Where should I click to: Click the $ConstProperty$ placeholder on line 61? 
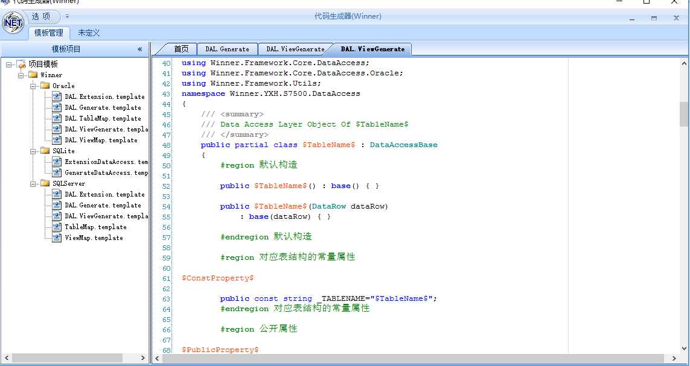pyautogui.click(x=218, y=278)
